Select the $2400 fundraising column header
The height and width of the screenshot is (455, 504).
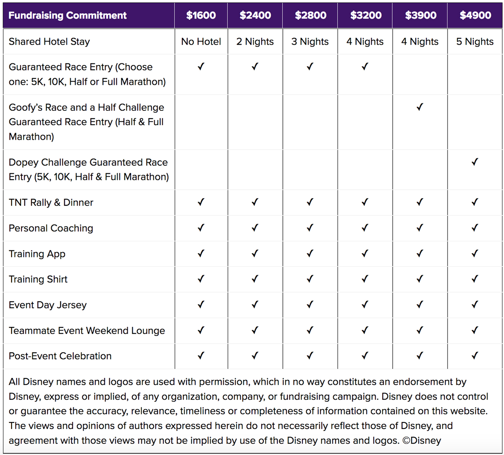click(x=255, y=15)
